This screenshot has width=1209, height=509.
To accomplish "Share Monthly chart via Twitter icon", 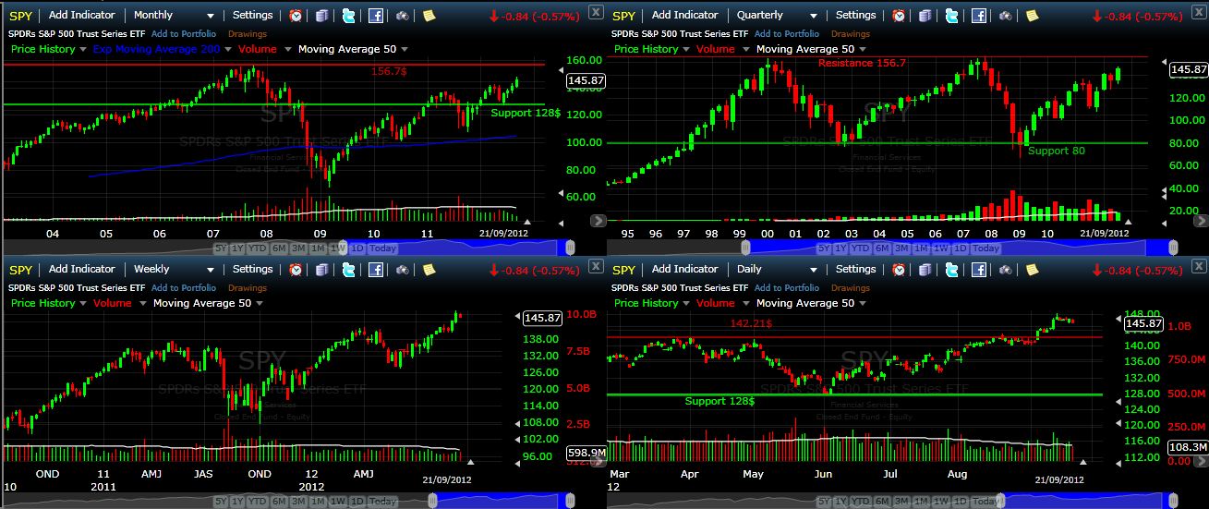I will point(348,16).
